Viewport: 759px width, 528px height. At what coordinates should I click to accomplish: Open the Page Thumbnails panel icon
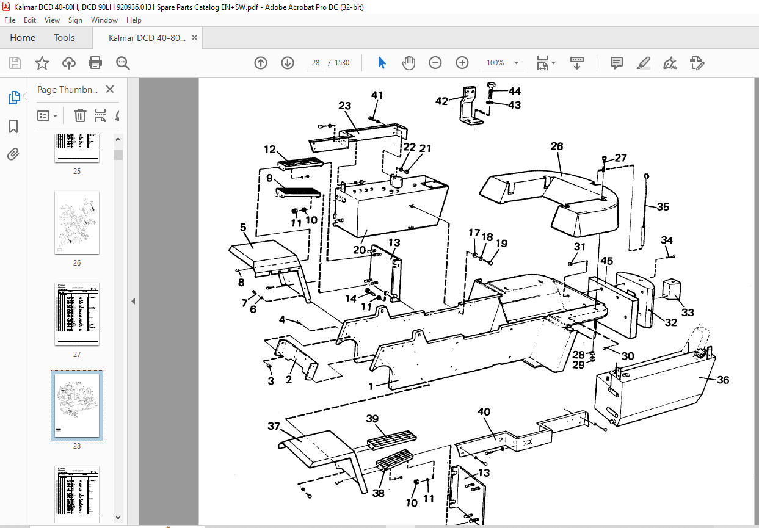13,98
